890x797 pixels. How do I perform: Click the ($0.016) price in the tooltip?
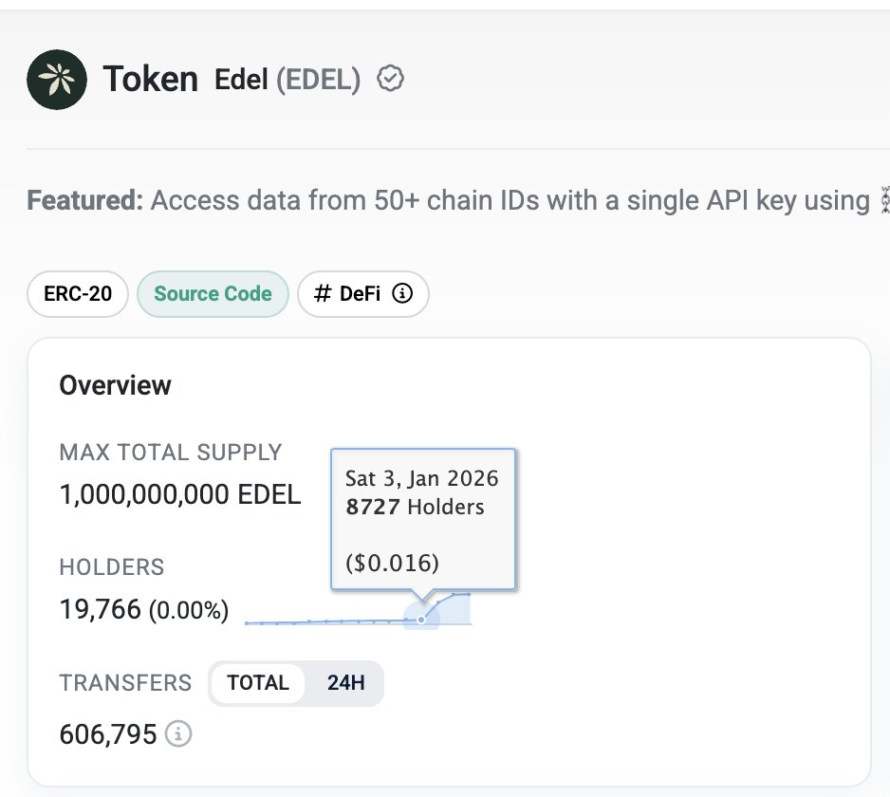[x=392, y=563]
